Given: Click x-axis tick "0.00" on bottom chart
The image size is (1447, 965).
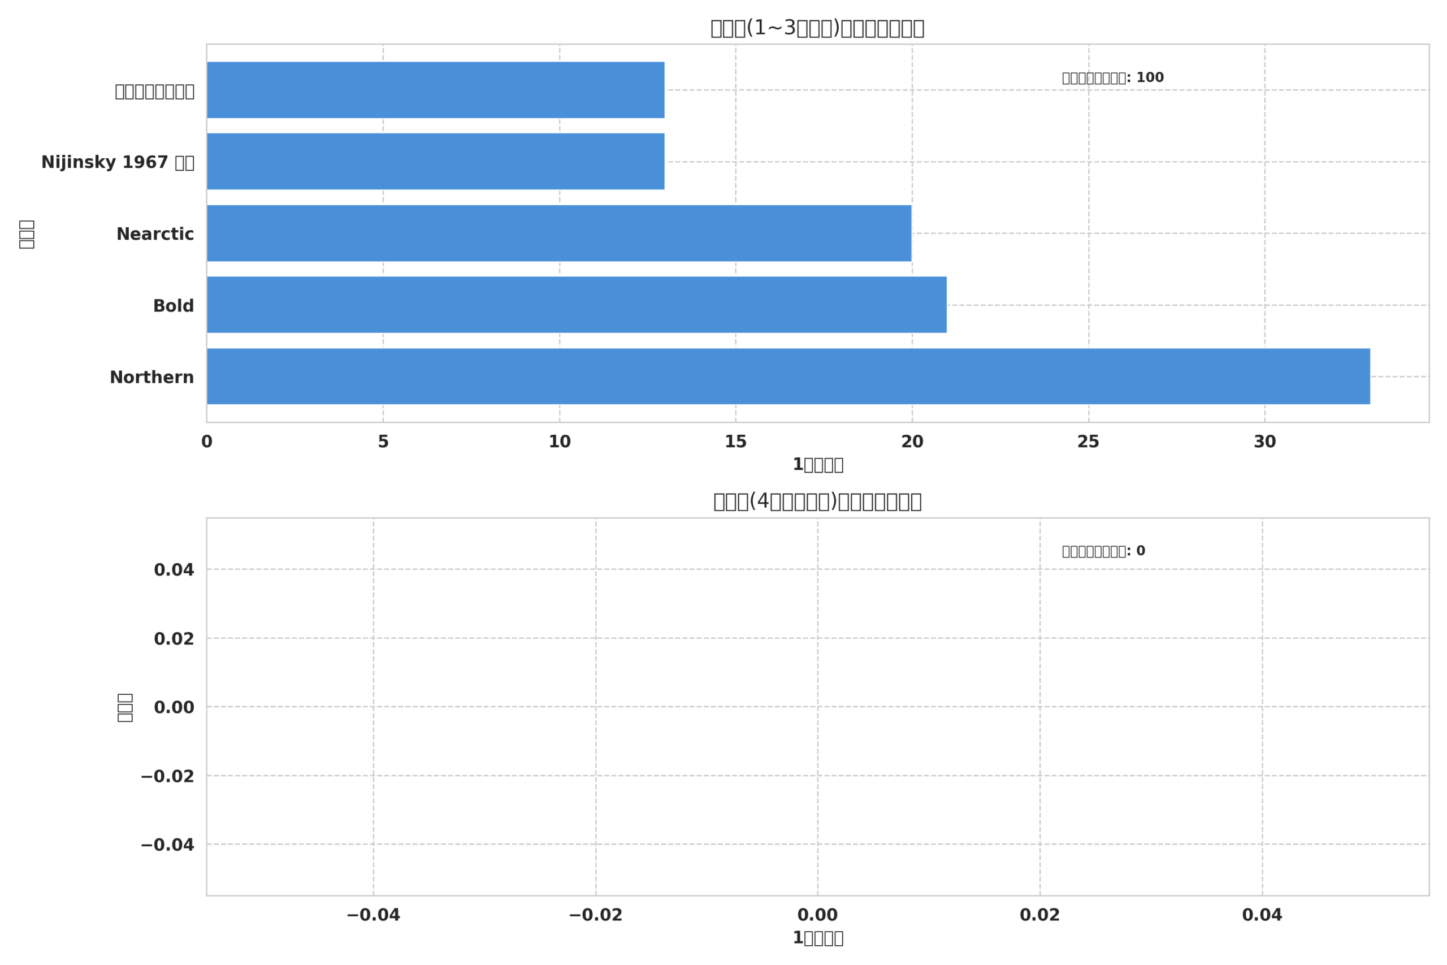Looking at the screenshot, I should tap(818, 915).
